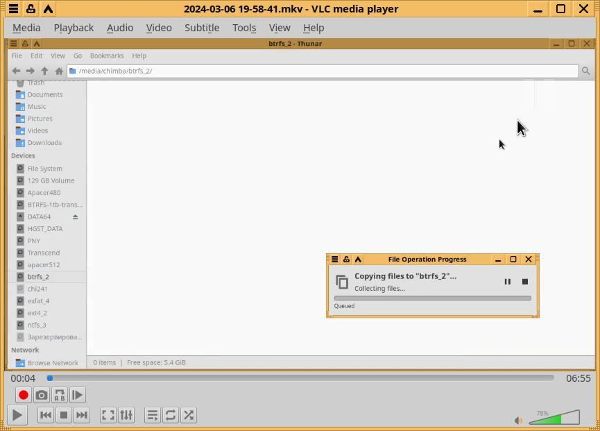The width and height of the screenshot is (600, 431).
Task: Show the VLC playlist
Action: point(153,415)
